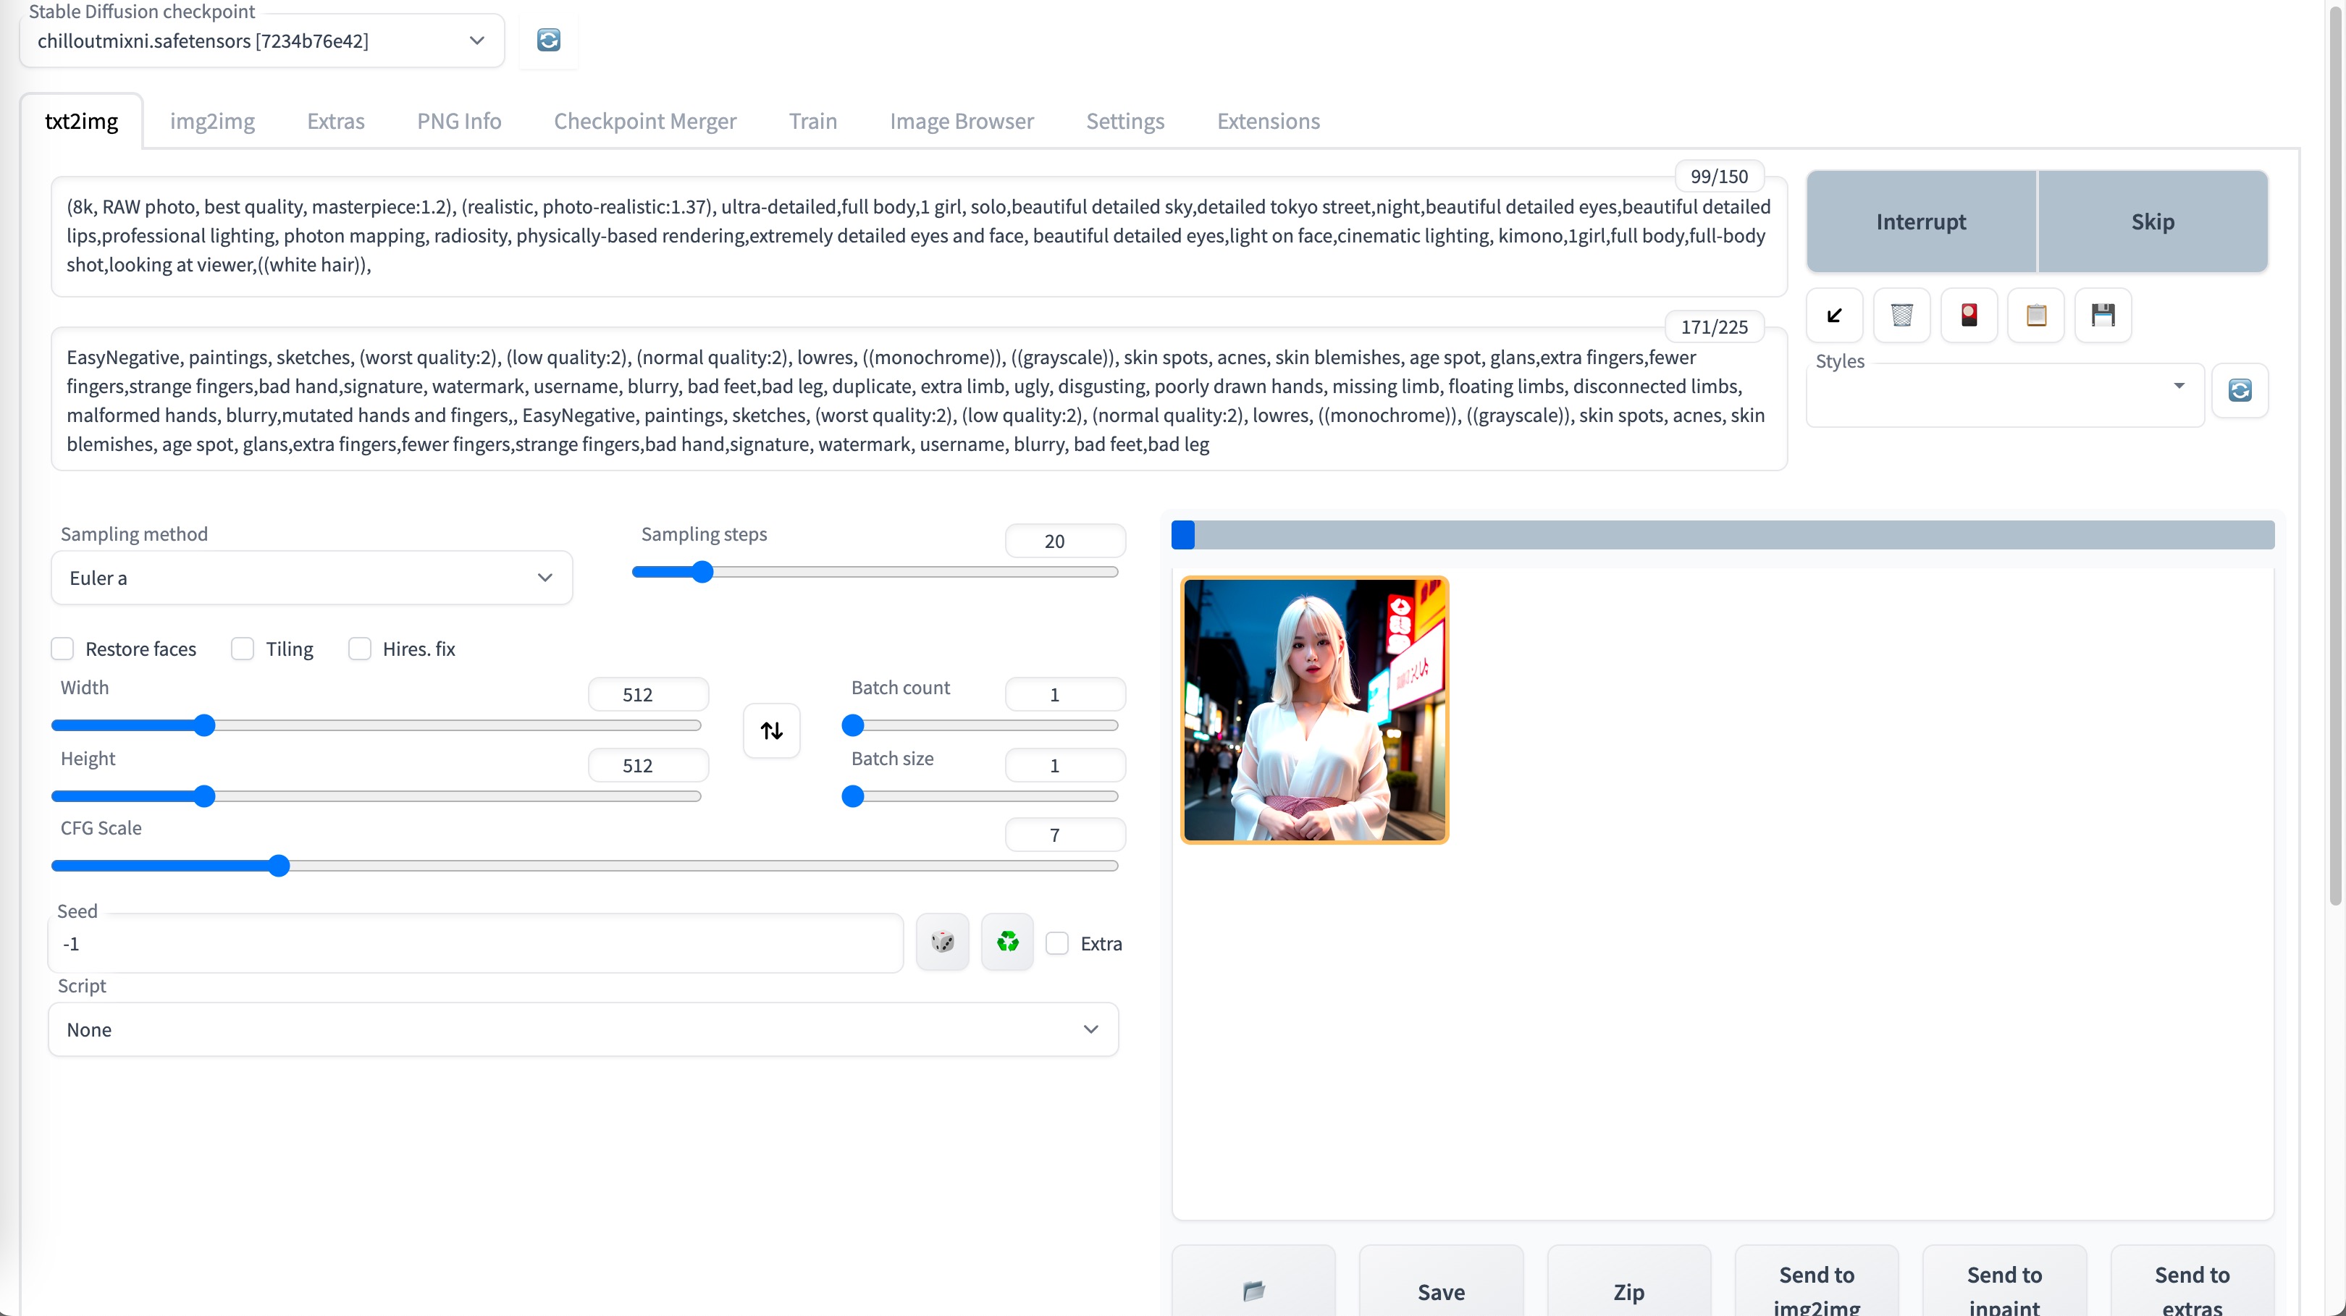The height and width of the screenshot is (1316, 2346).
Task: Reuse last seed with the recycle icon
Action: (x=1007, y=942)
